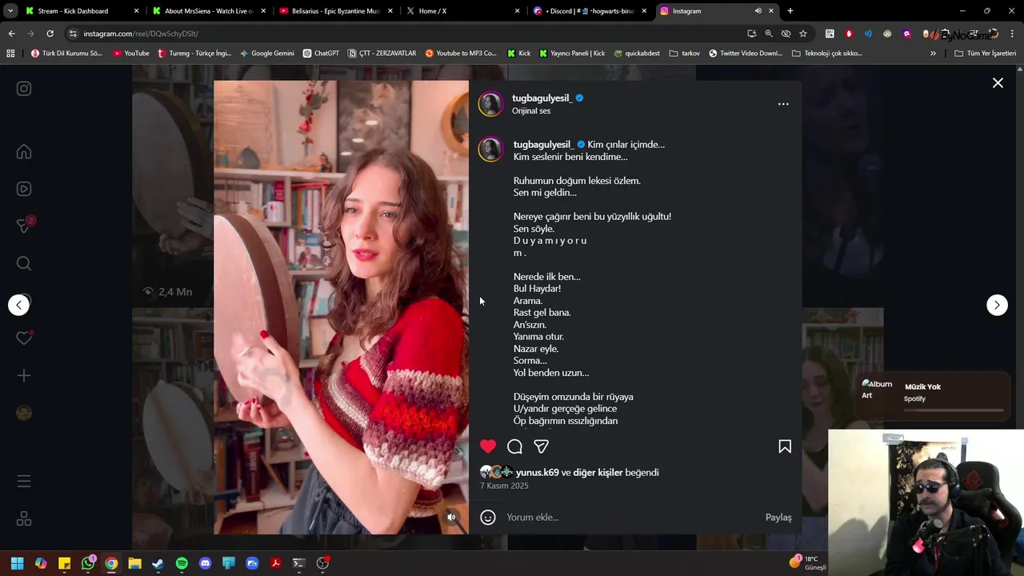Mute the Instagram tab audio icon
The width and height of the screenshot is (1024, 576).
point(758,11)
